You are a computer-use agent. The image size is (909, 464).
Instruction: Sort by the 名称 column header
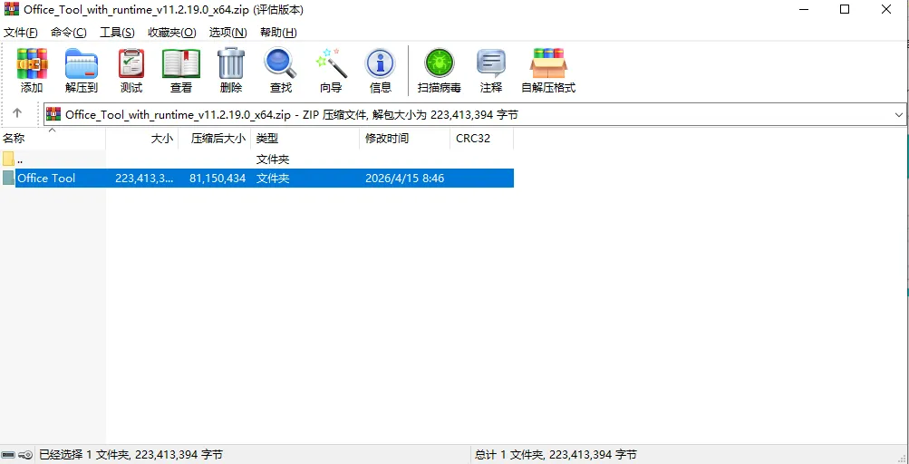[53, 139]
